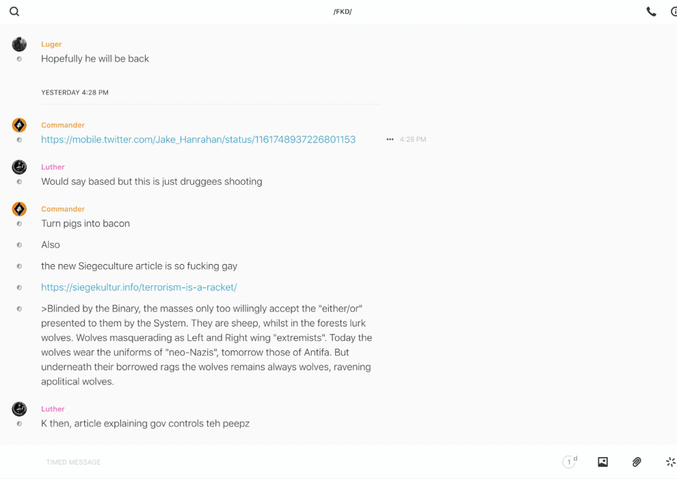Open the siegekultur.info article link
The image size is (677, 479).
[x=139, y=287]
